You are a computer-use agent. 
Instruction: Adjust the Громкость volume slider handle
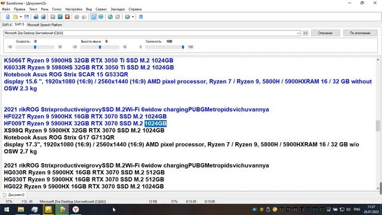(183, 47)
